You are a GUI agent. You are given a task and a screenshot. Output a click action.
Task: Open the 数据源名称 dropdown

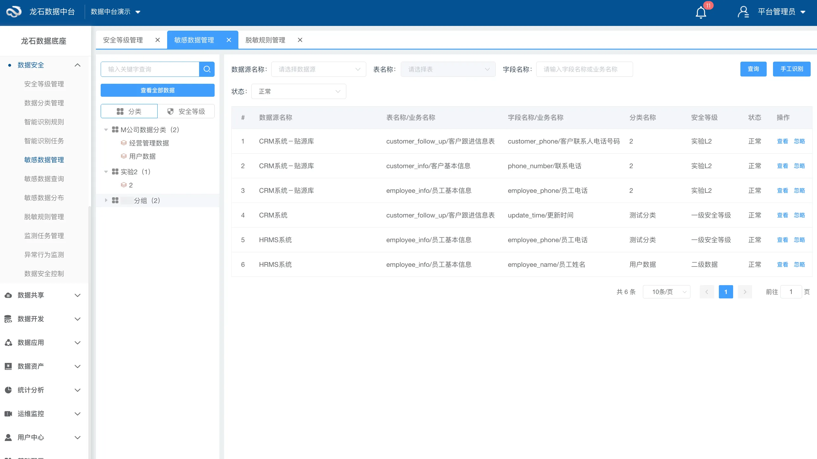318,69
